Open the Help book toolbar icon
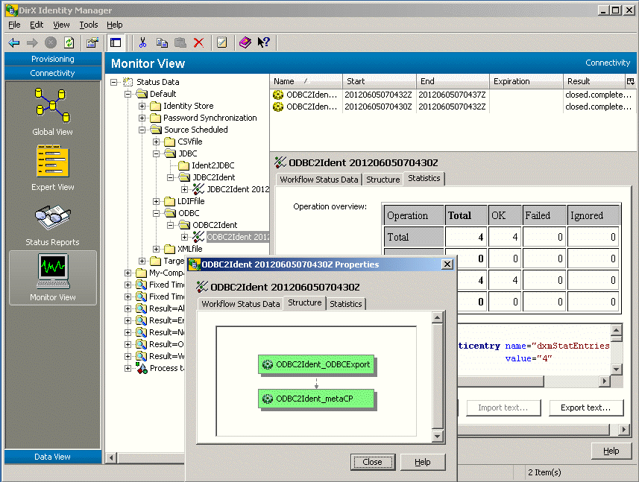This screenshot has width=639, height=482. click(x=245, y=42)
